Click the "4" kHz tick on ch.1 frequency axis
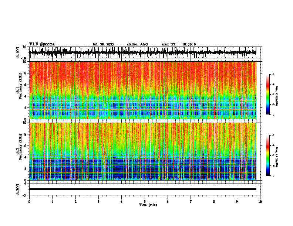The height and width of the screenshot is (226, 293). click(x=26, y=96)
